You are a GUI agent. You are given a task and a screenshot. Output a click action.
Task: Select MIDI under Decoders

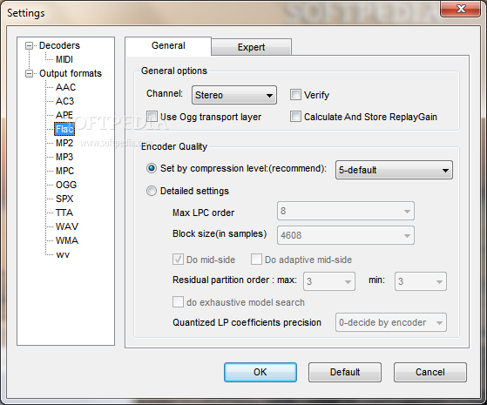pos(64,59)
